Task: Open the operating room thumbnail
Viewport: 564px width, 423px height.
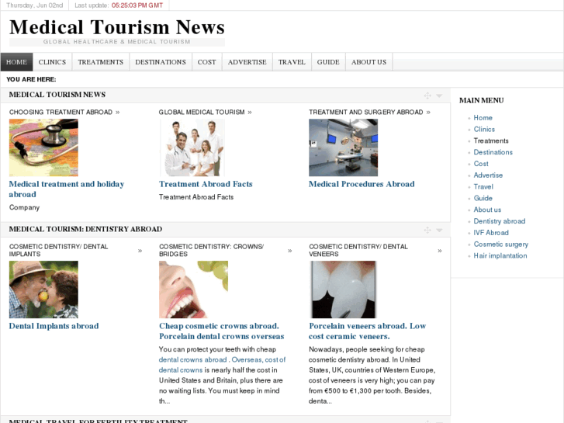Action: coord(343,147)
